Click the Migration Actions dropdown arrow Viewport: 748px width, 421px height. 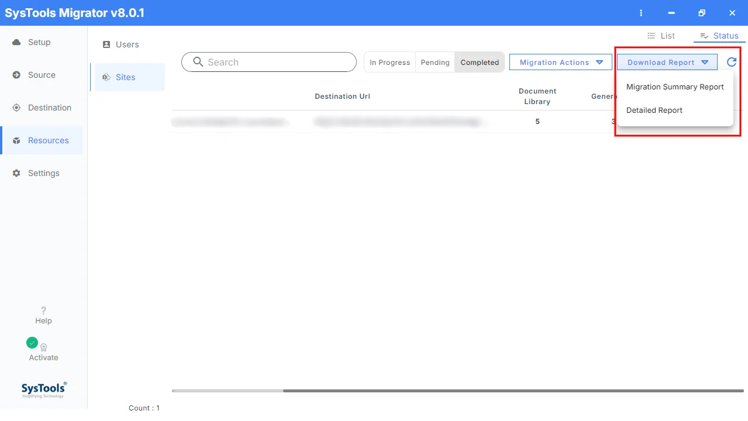point(599,62)
